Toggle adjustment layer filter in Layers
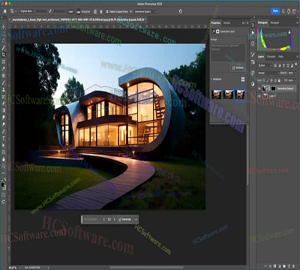Image resolution: width=300 pixels, height=270 pixels. coord(280,65)
